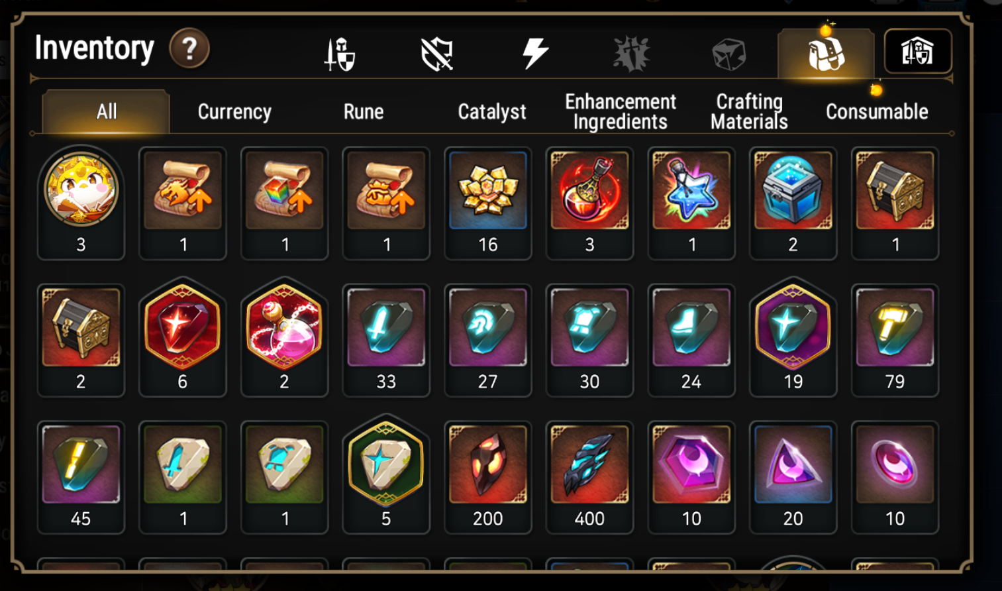Viewport: 1002px width, 591px height.
Task: Select the backpack inventory icon
Action: (826, 53)
